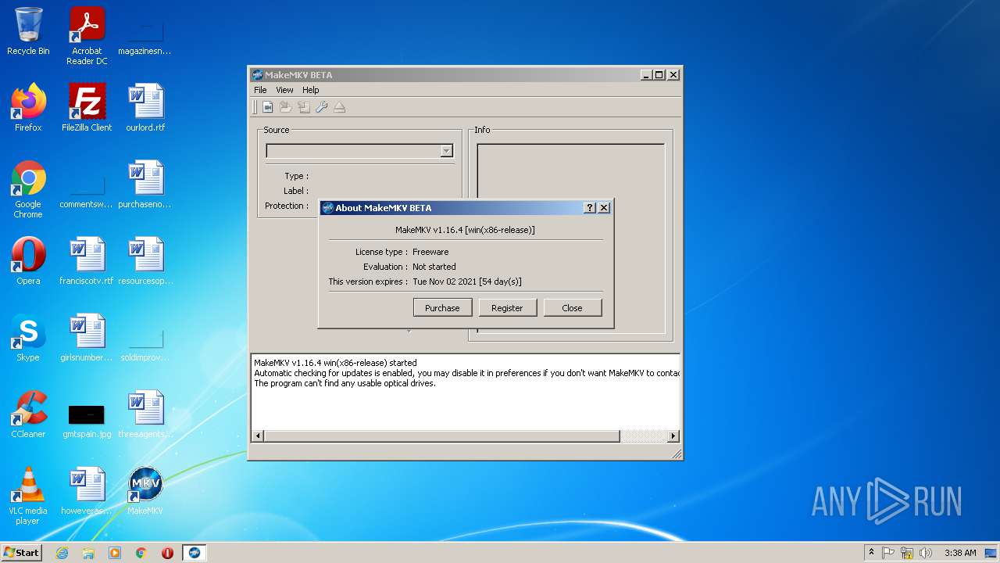1000x563 pixels.
Task: Open Opera from the taskbar
Action: coord(167,553)
